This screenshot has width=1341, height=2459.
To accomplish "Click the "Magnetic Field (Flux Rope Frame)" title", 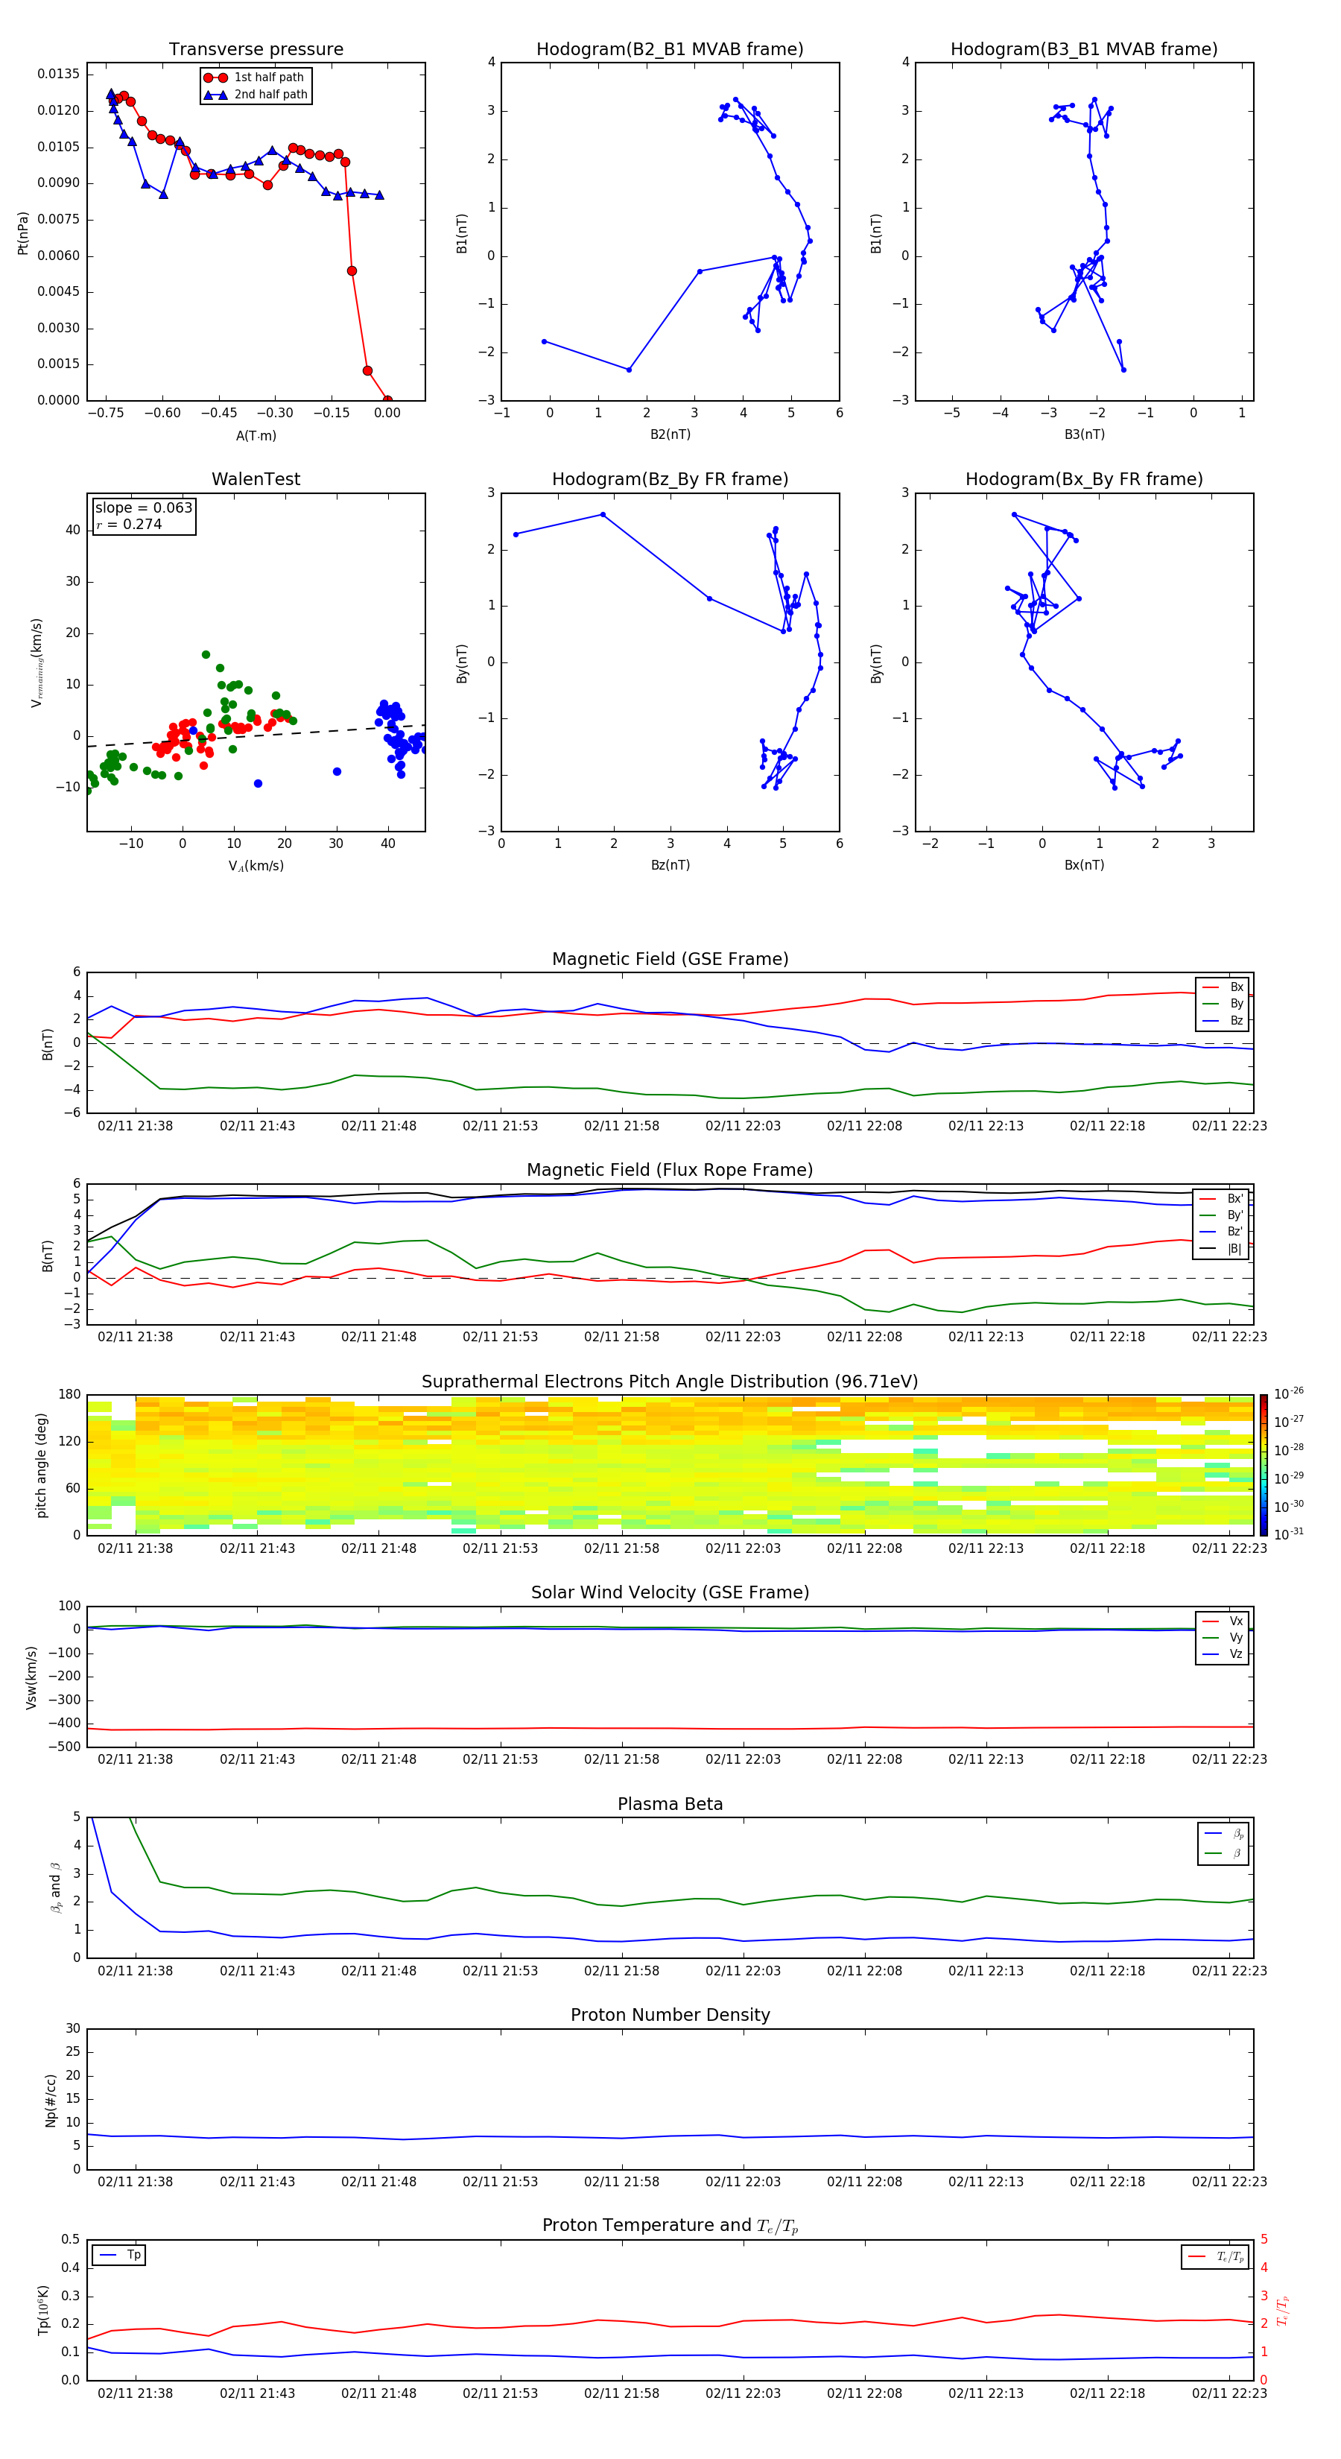I will point(670,1169).
